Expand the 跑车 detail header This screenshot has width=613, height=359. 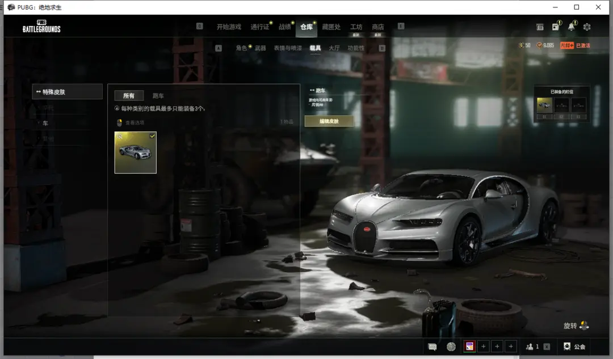(317, 90)
